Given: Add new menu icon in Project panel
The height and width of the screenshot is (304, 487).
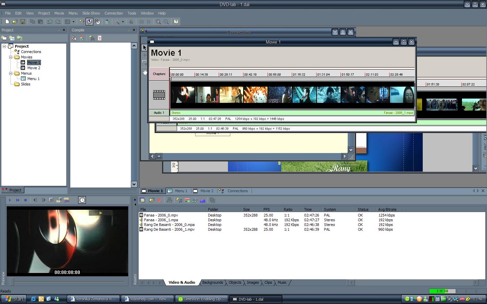Looking at the screenshot, I should (x=12, y=38).
